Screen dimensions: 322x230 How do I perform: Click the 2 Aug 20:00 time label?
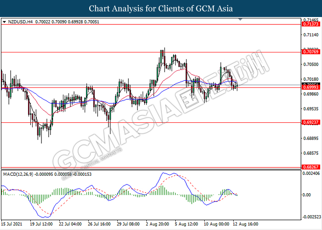(x=157, y=224)
